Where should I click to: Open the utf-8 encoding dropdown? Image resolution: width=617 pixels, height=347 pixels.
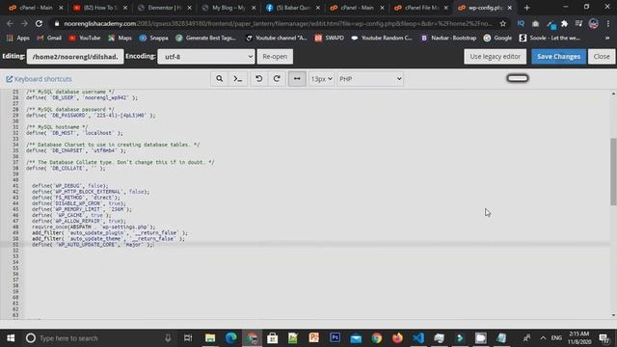[206, 57]
